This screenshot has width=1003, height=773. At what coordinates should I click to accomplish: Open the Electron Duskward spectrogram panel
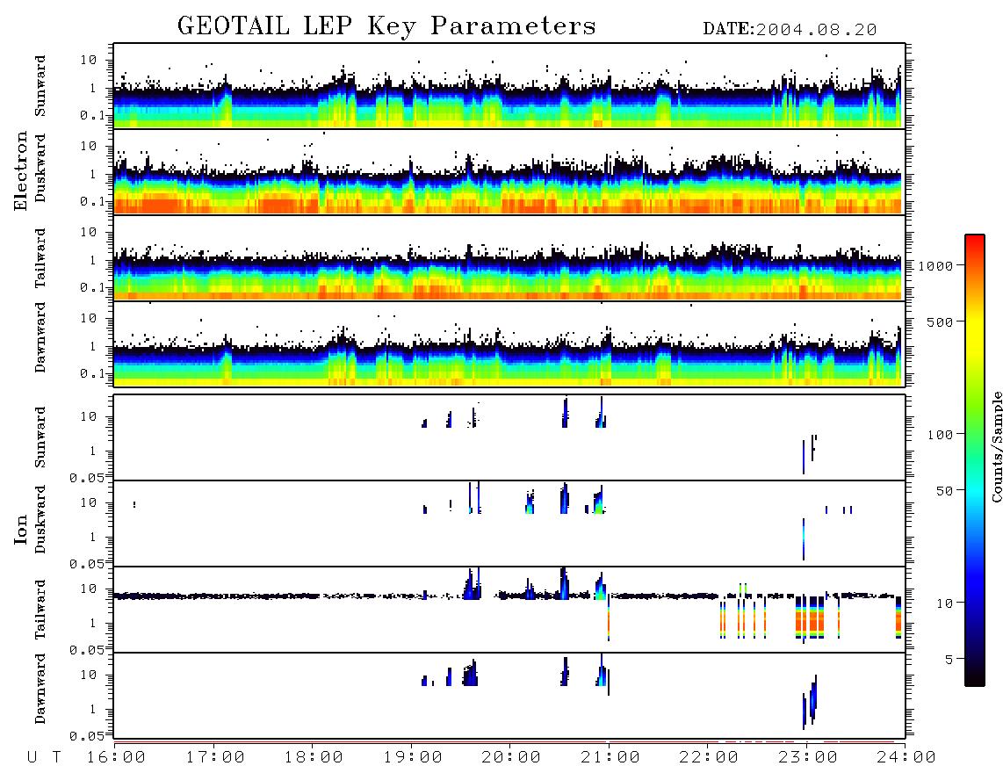(x=509, y=171)
